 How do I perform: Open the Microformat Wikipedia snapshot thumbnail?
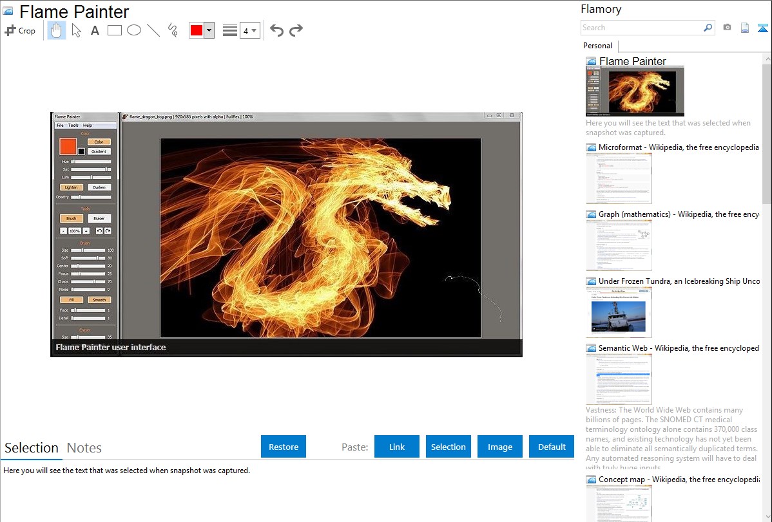[x=619, y=178]
